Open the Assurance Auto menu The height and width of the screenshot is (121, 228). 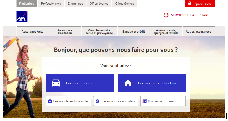(32, 31)
